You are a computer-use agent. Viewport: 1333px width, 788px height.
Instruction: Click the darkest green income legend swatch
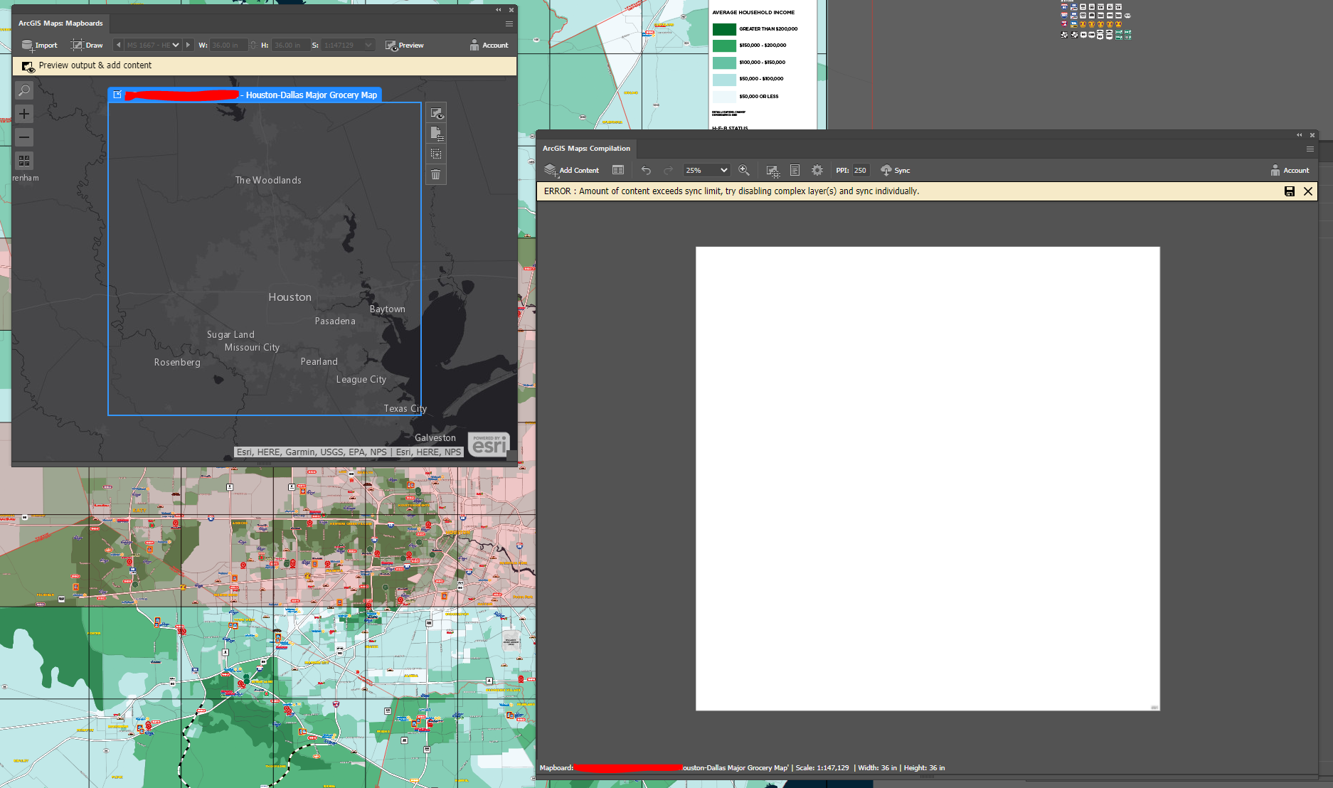[724, 29]
